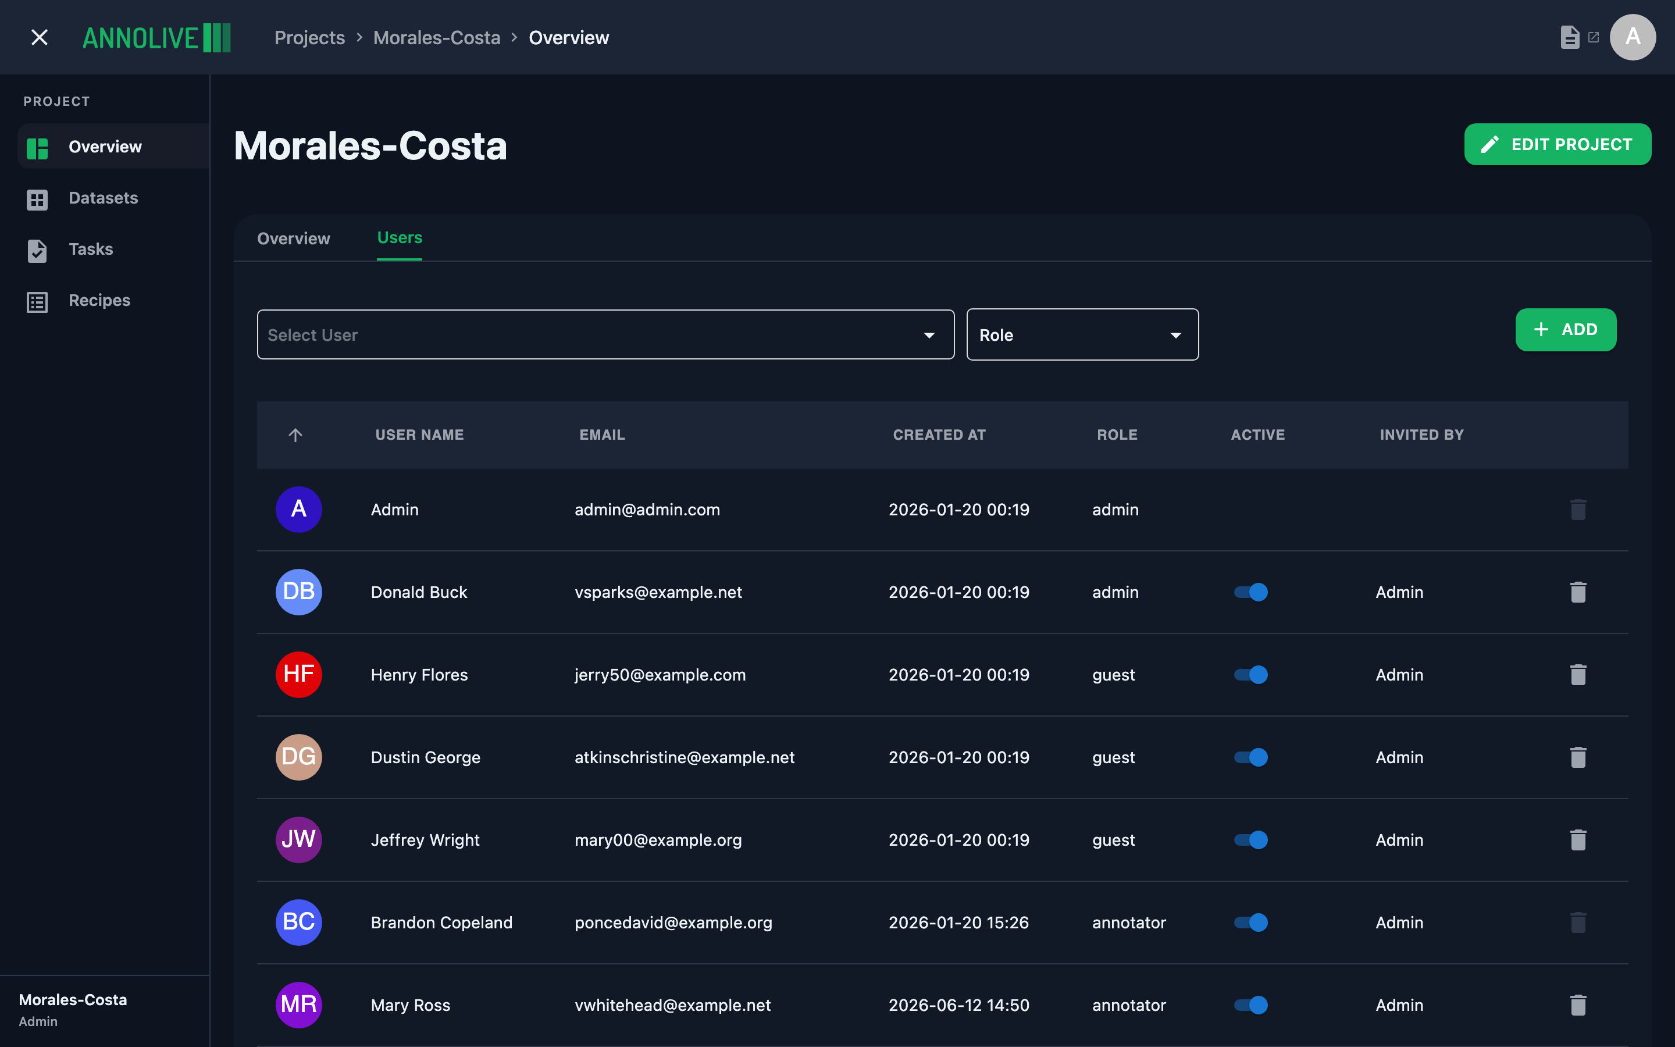Click the Overview breadcrumb
1675x1047 pixels.
point(569,37)
